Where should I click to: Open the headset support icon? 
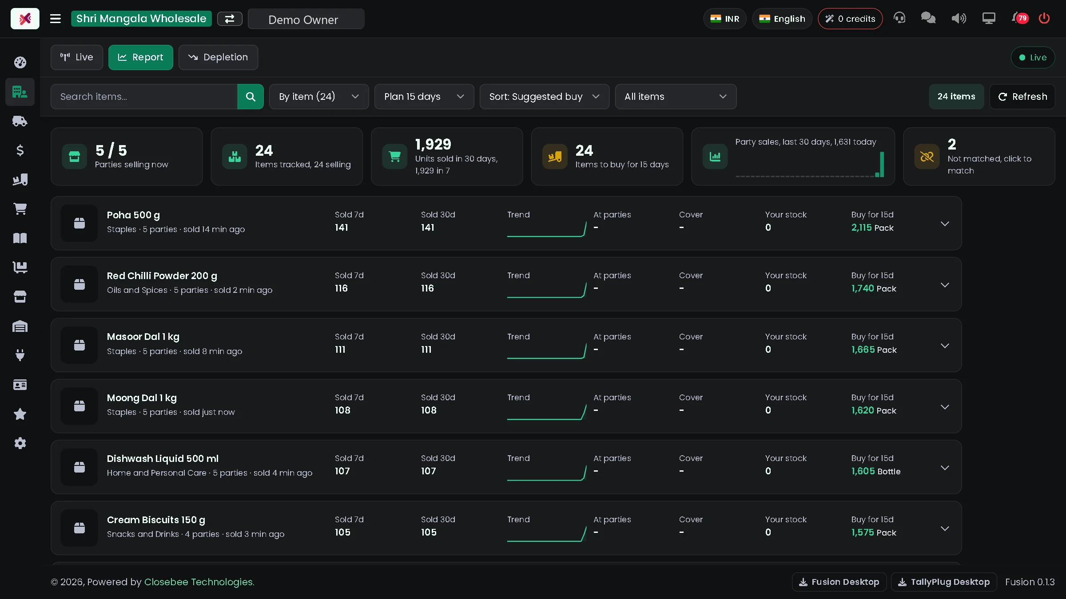pyautogui.click(x=899, y=18)
